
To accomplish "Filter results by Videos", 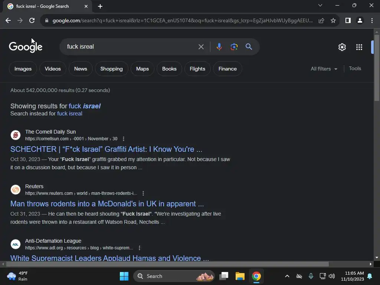I will coord(53,69).
